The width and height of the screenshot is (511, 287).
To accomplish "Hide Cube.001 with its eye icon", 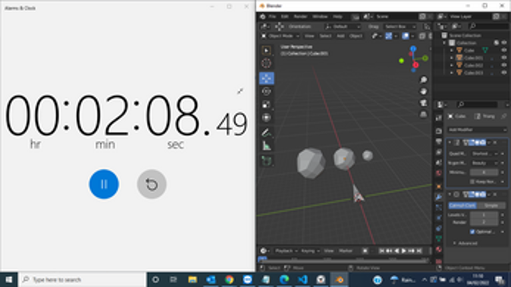I will pyautogui.click(x=504, y=57).
